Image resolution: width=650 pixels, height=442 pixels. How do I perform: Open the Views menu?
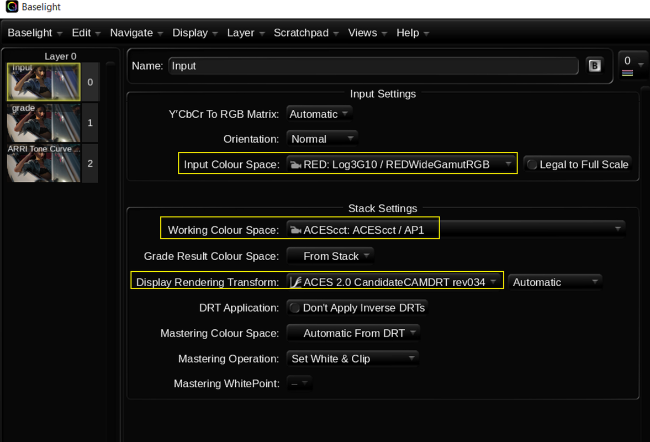click(x=367, y=33)
